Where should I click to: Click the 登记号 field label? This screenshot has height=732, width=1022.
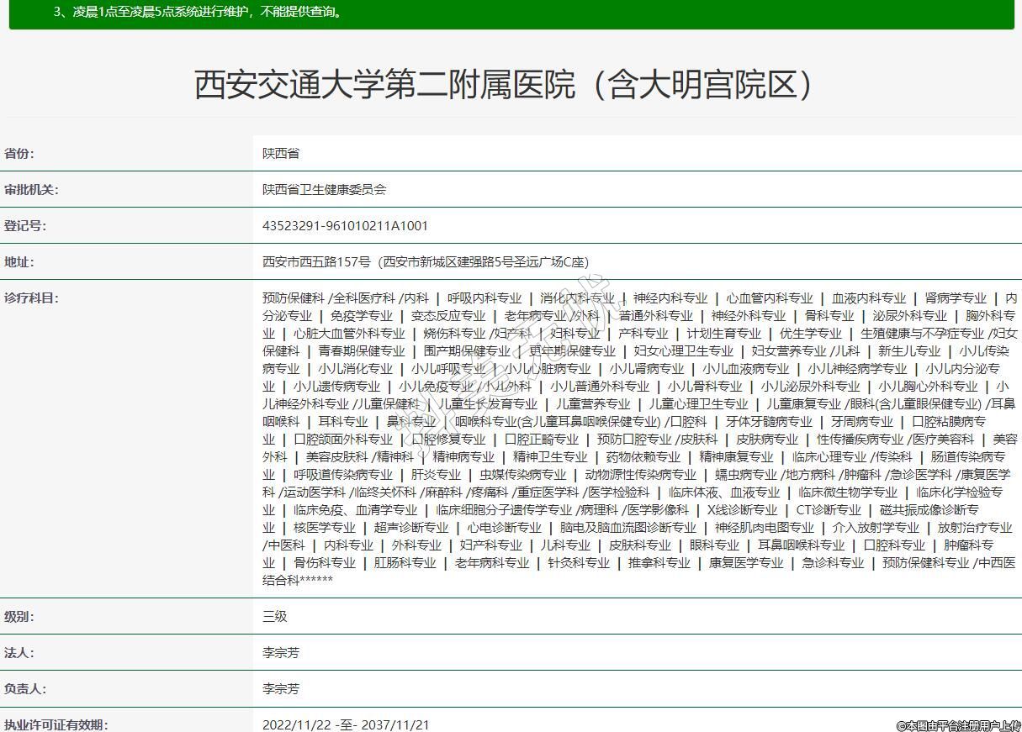[25, 226]
